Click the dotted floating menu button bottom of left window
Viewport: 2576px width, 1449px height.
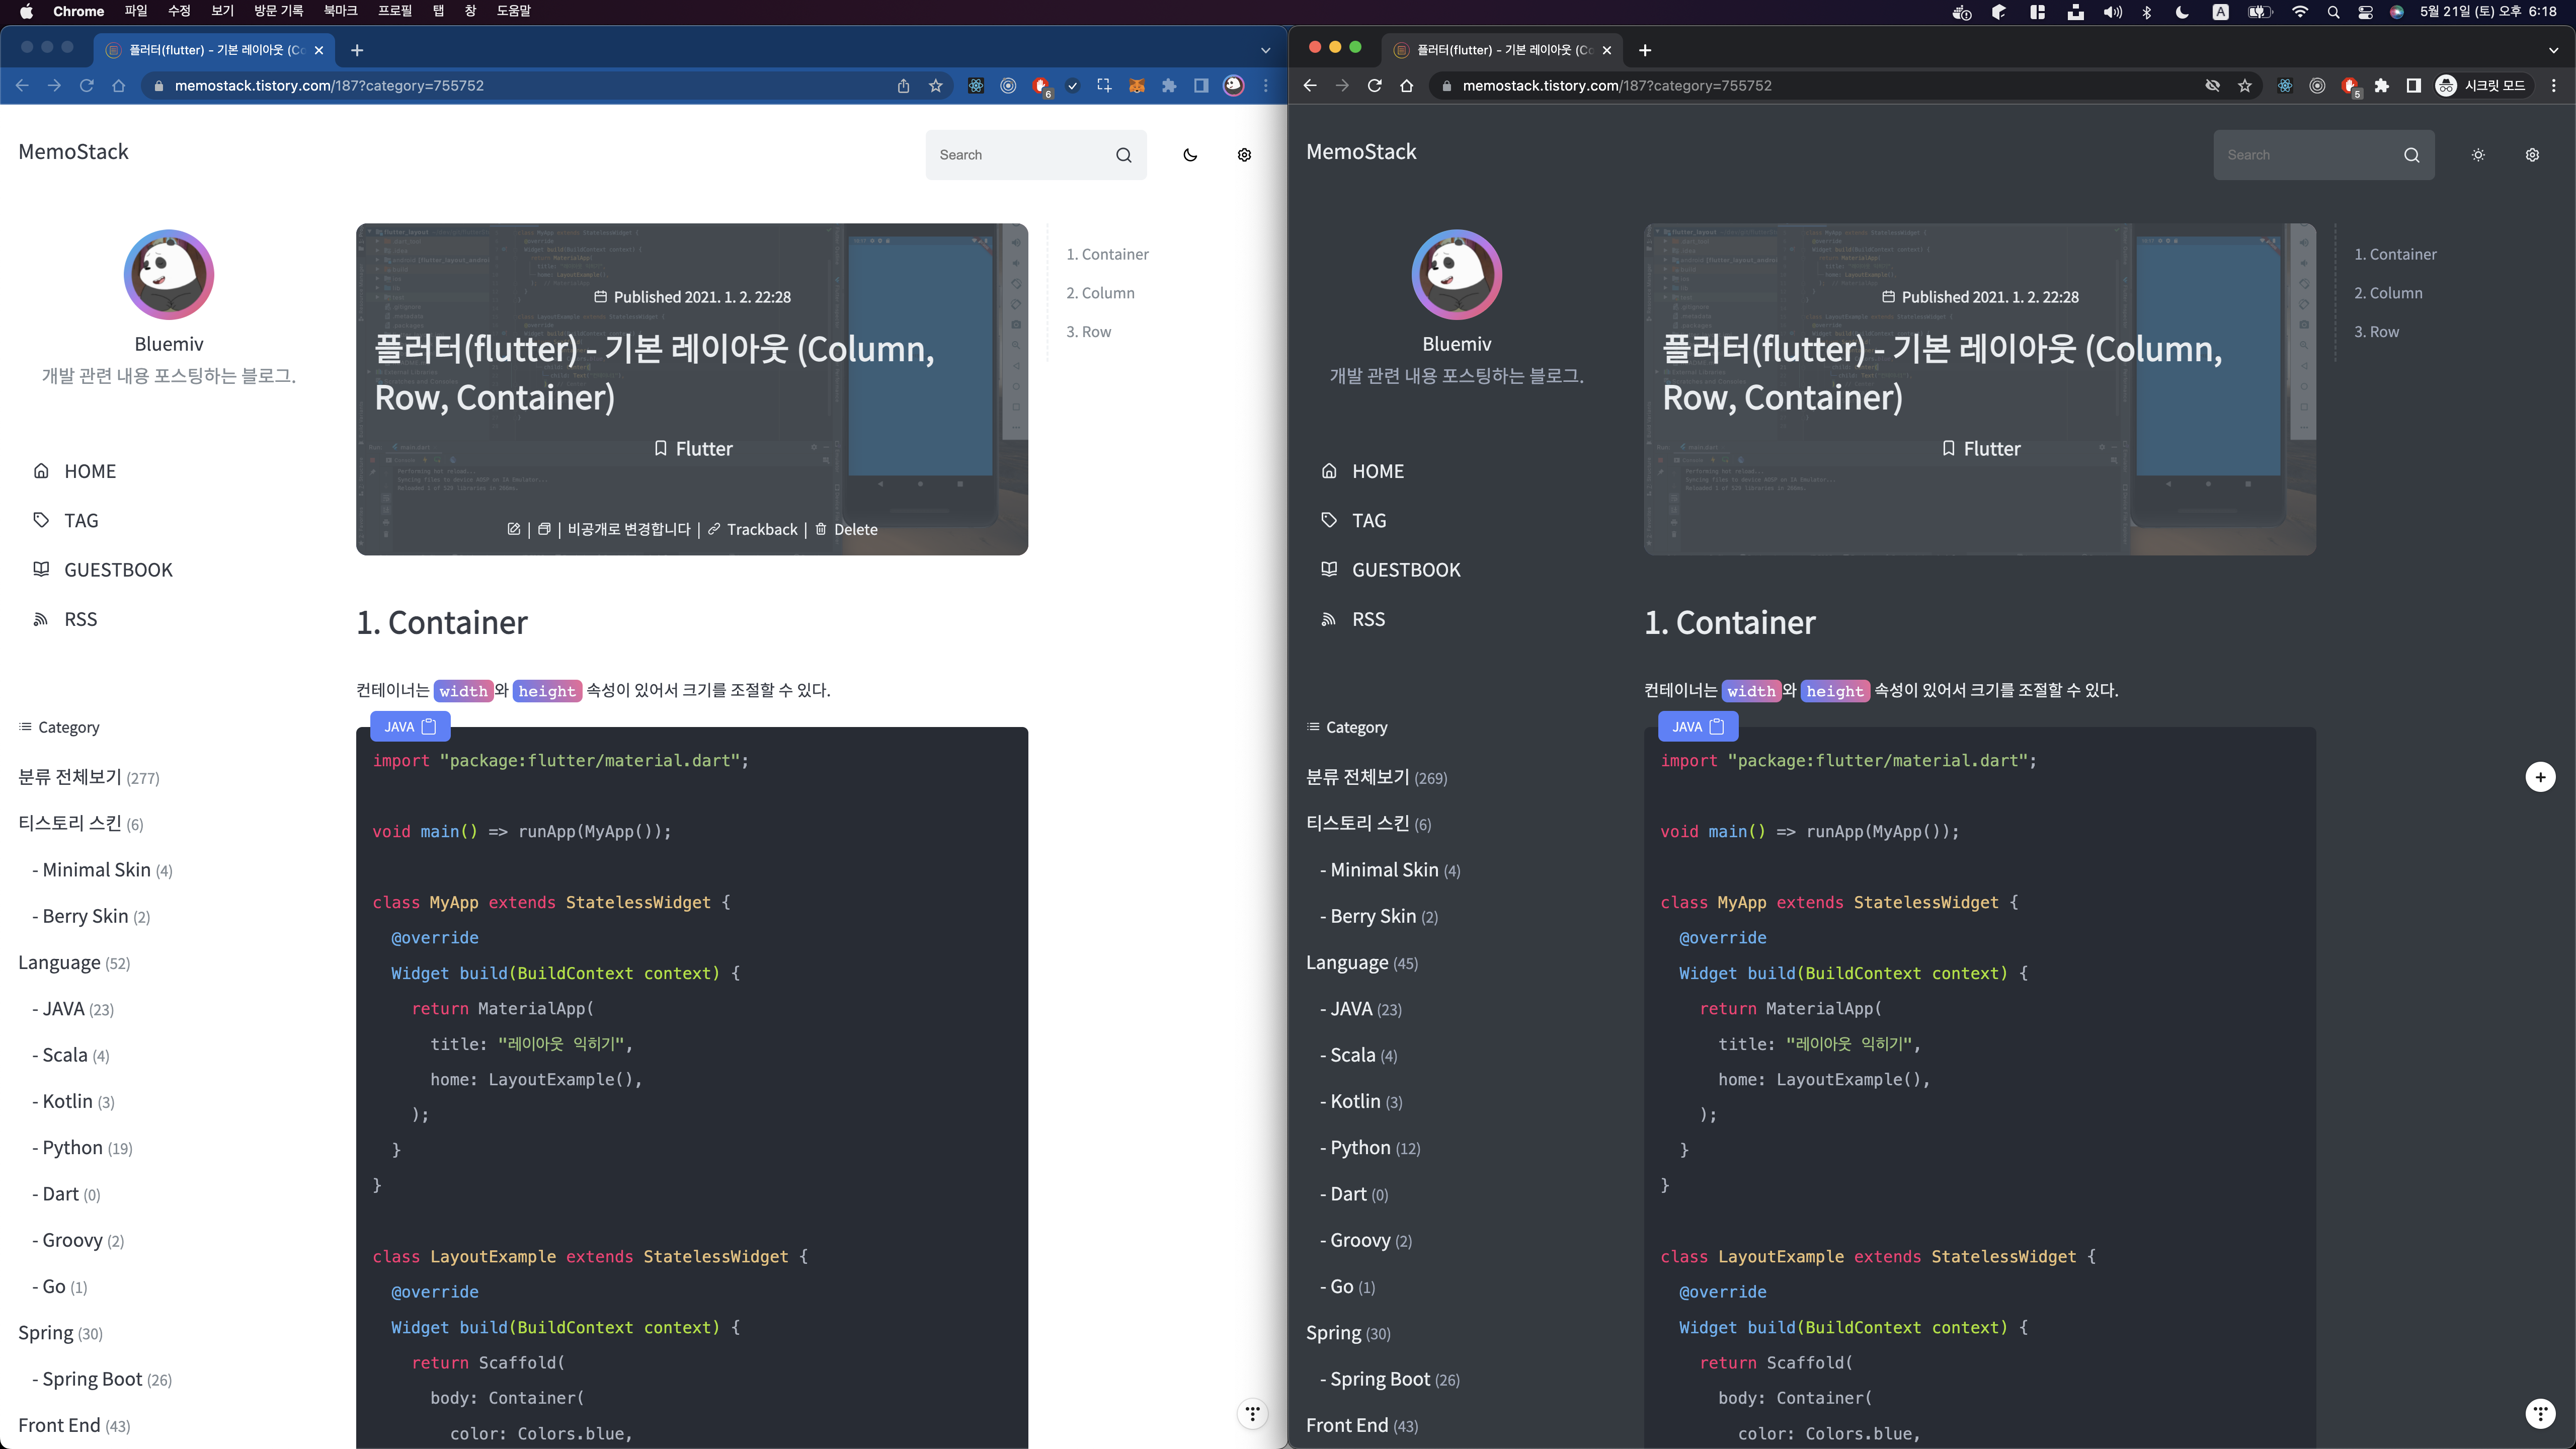point(1252,1413)
